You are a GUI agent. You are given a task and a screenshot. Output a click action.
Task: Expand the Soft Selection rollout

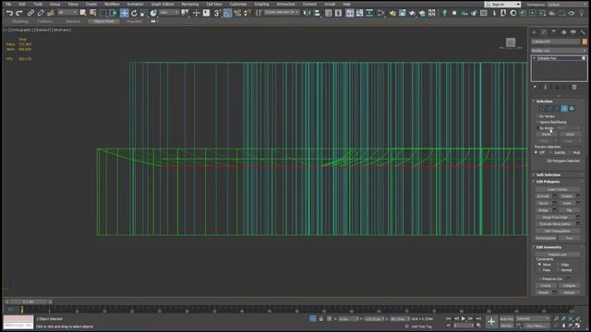point(548,175)
